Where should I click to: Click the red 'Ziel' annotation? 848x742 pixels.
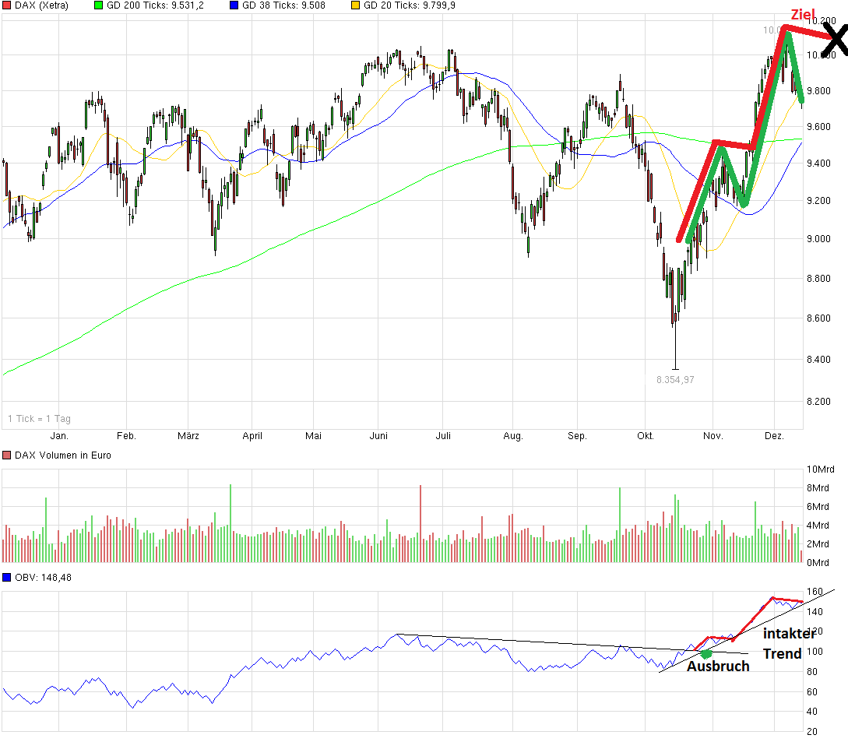(x=803, y=15)
